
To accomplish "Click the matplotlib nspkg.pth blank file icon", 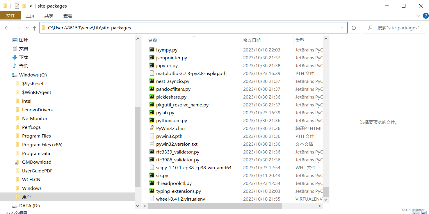I will click(152, 73).
